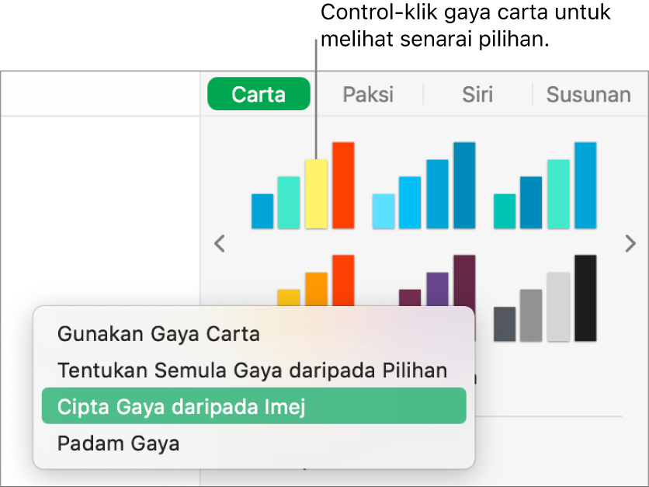Apply the yellow-orange-red chart style
Viewport: 649px width, 487px height.
pos(316,280)
